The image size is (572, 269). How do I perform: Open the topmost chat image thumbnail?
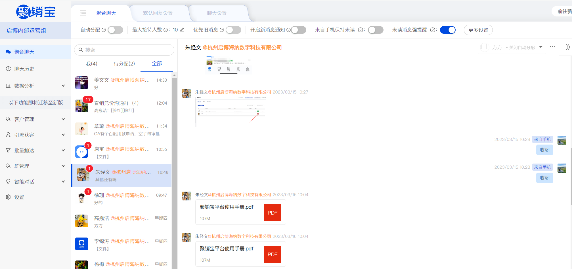(229, 65)
